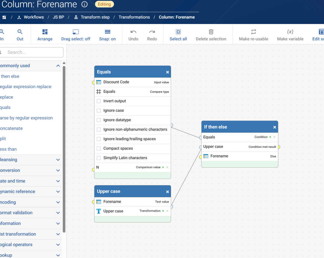
Task: Click the If then else output connector
Action: [279, 147]
